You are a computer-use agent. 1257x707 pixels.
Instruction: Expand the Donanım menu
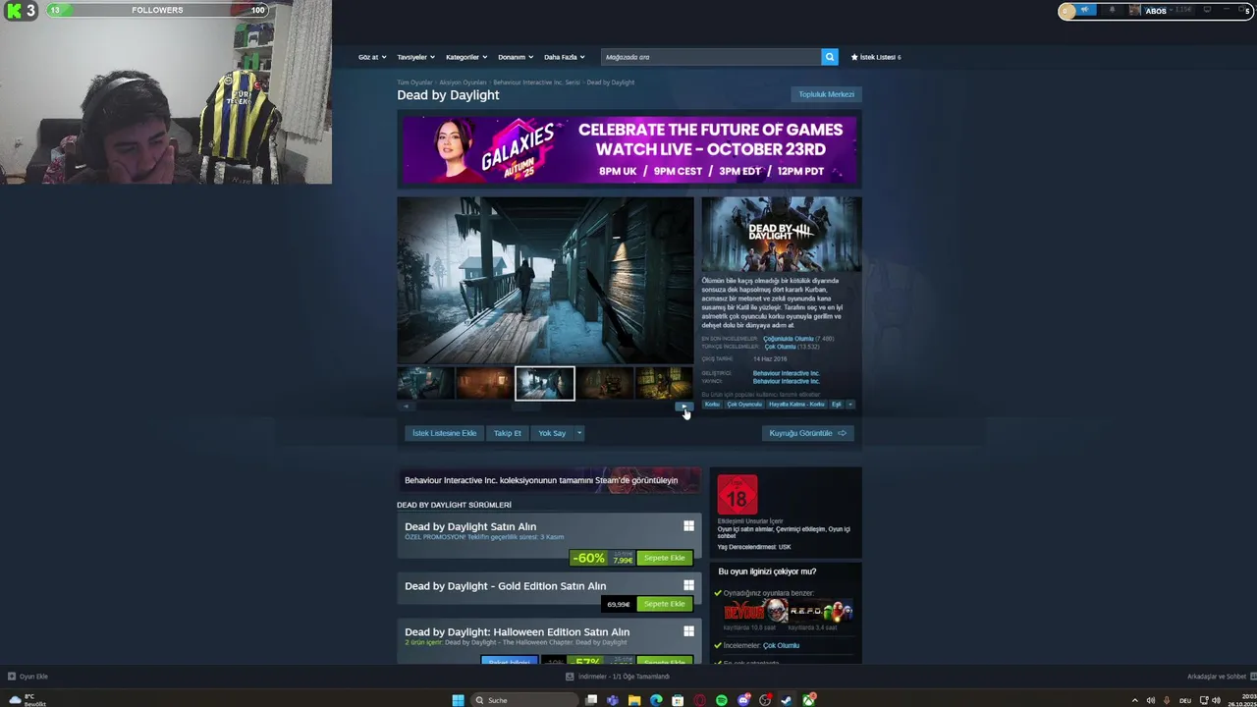tap(516, 57)
